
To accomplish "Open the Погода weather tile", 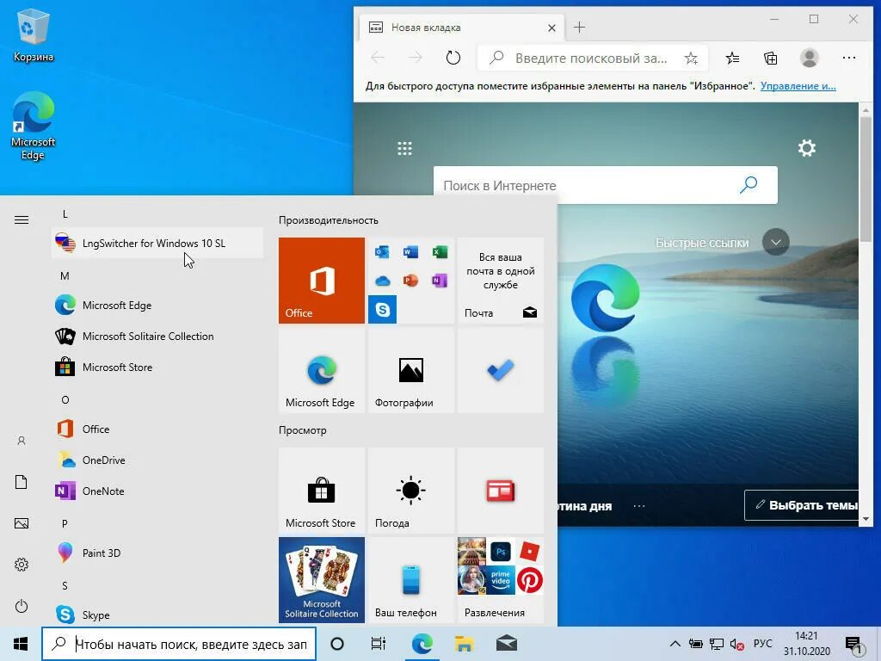I will tap(410, 491).
